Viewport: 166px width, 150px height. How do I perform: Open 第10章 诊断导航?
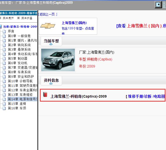20,81
